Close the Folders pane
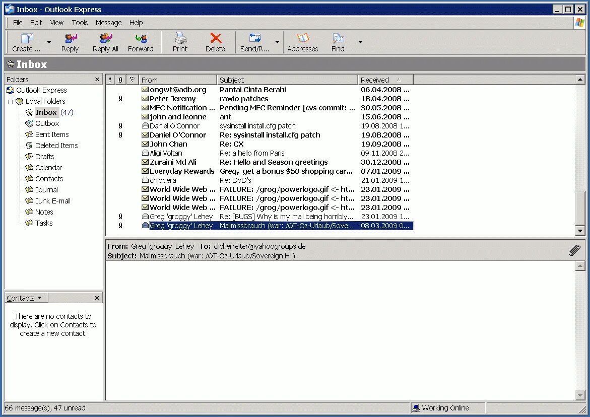 [97, 80]
